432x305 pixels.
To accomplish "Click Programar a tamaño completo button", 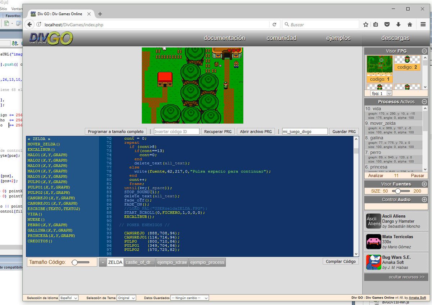I will 116,131.
